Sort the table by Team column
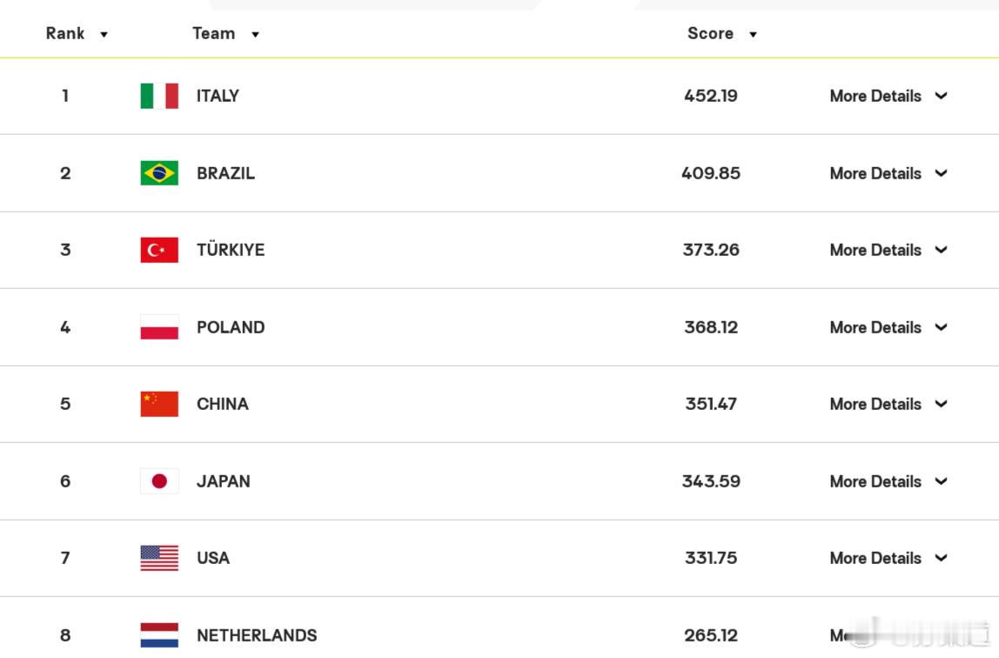Image resolution: width=999 pixels, height=658 pixels. click(x=225, y=34)
